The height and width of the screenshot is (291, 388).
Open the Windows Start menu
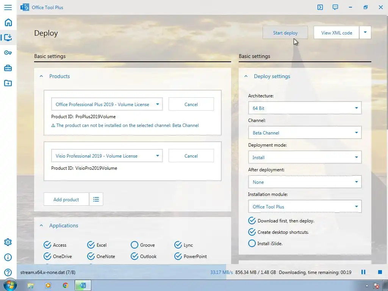pos(9,285)
